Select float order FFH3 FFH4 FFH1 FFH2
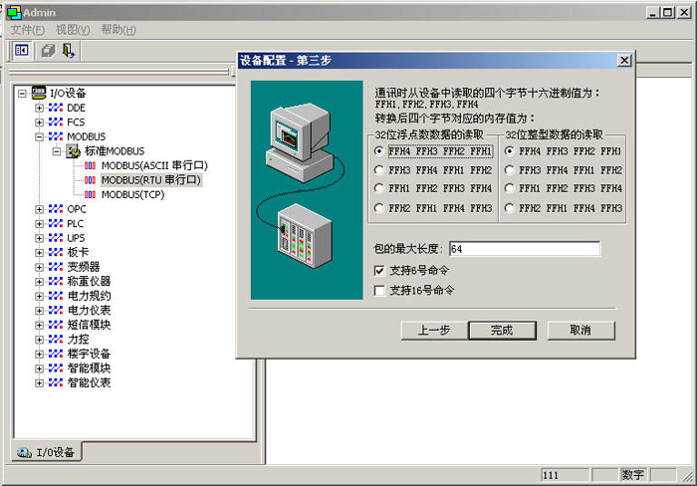This screenshot has height=486, width=697. point(378,170)
